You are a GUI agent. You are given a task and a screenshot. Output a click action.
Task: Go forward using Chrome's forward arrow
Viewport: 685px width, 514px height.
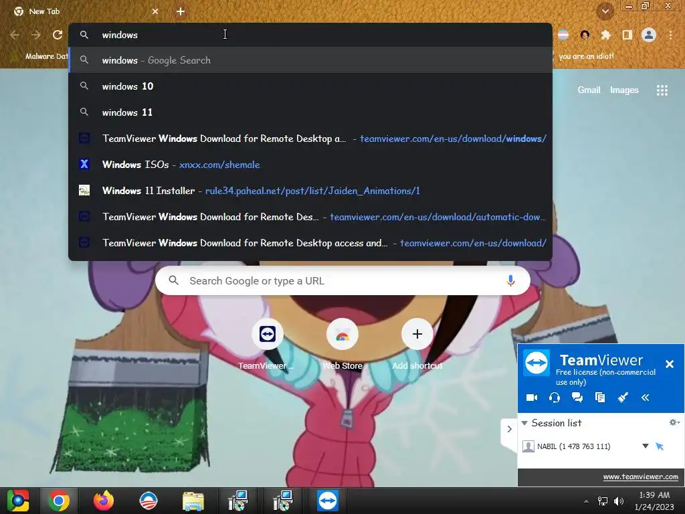(36, 35)
